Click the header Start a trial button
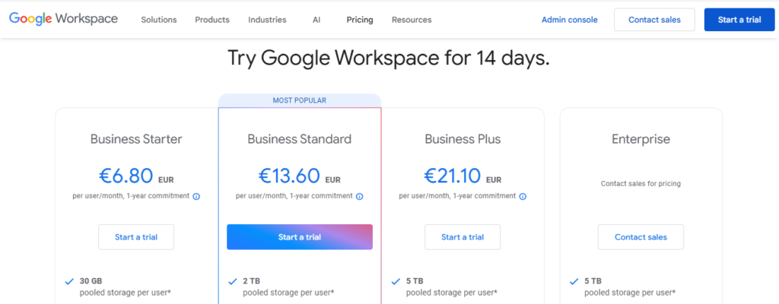Screen dimensions: 779x304 coord(739,20)
